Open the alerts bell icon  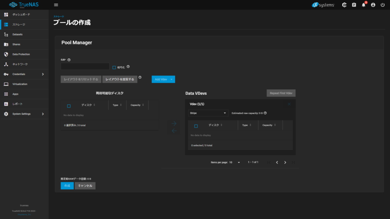(x=363, y=5)
